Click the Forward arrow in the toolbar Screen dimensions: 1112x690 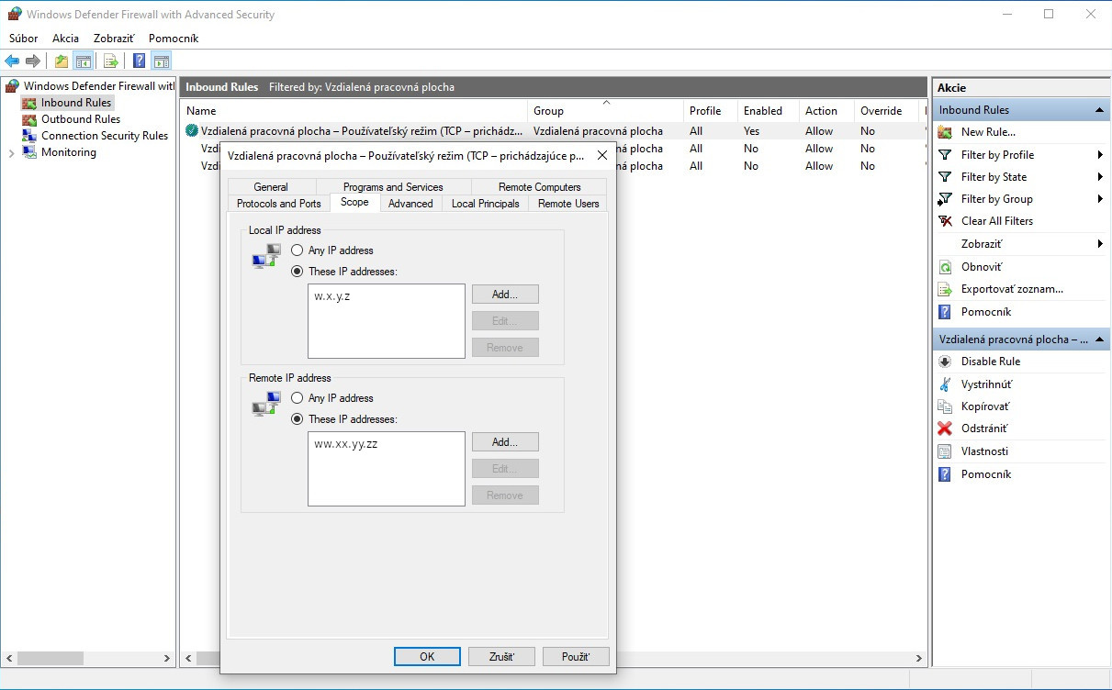(33, 61)
